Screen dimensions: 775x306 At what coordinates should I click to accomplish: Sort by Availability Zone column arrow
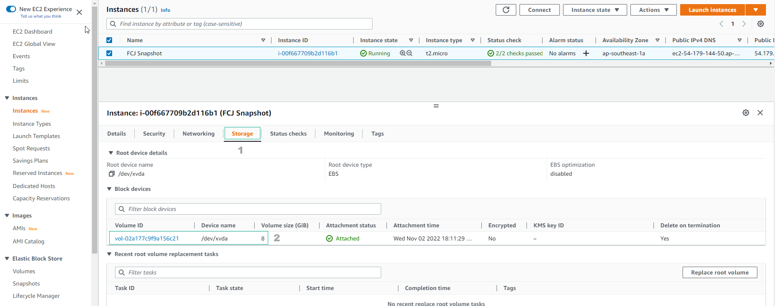click(x=658, y=40)
